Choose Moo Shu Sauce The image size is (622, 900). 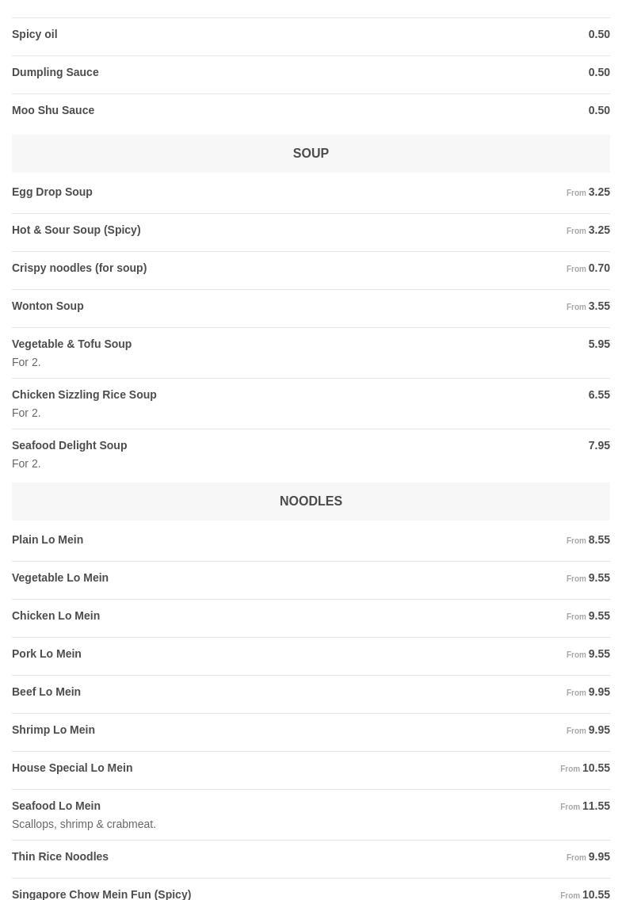coord(53,111)
